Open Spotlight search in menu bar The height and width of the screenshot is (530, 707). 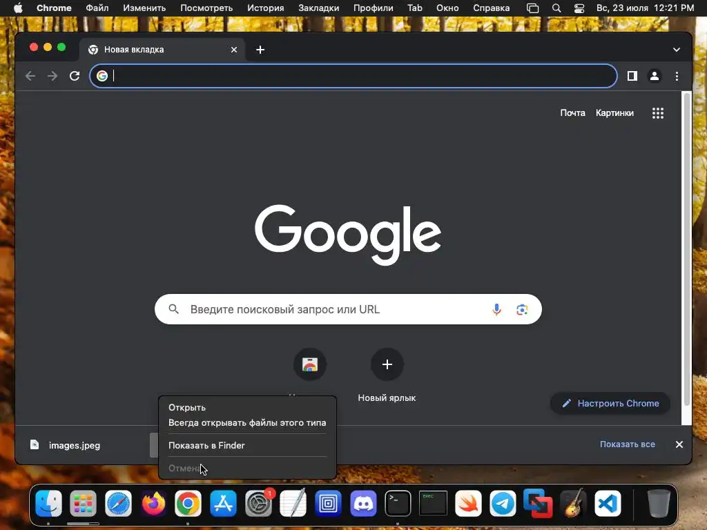(x=556, y=8)
